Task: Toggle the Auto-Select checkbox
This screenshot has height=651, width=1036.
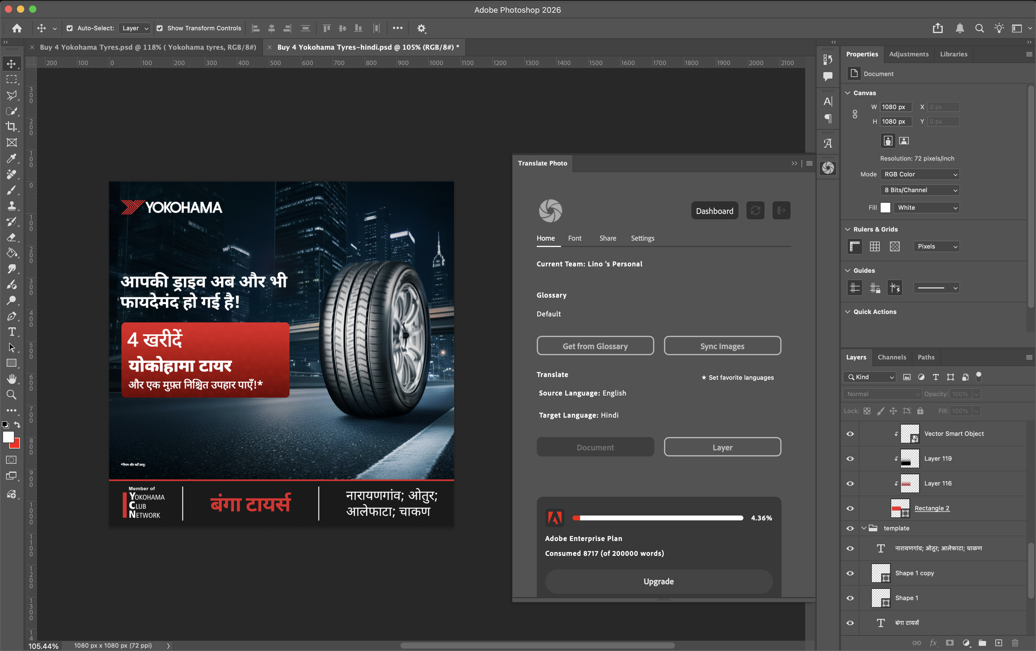Action: [70, 28]
